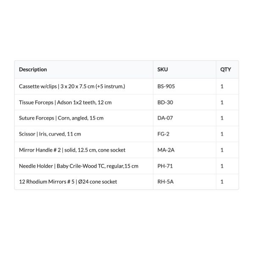This screenshot has width=254, height=254.
Task: Click SKU BD-30 cell
Action: tap(165, 102)
